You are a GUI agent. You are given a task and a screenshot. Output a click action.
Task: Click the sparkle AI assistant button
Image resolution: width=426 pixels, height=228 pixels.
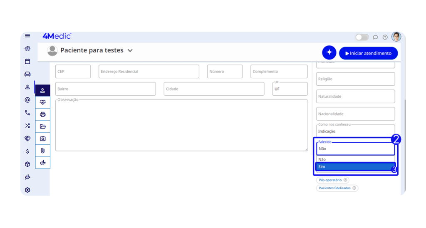pyautogui.click(x=329, y=53)
